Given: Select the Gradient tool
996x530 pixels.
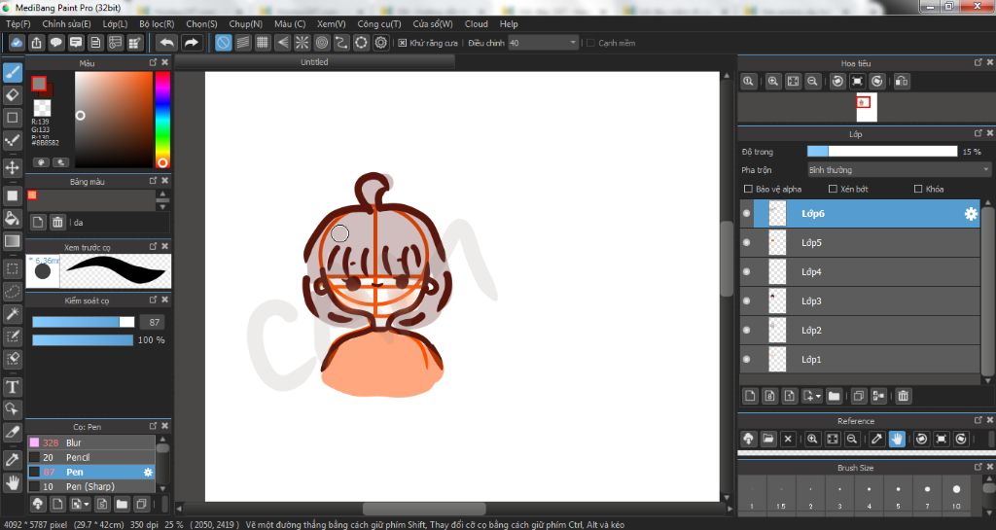Looking at the screenshot, I should pos(12,241).
